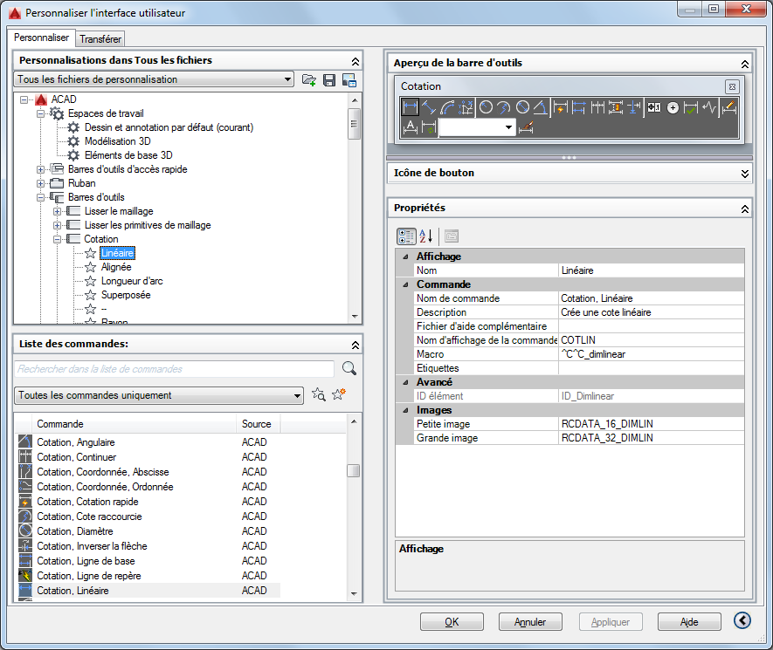
Task: Select the Quick Dimension lightning icon
Action: (x=561, y=106)
